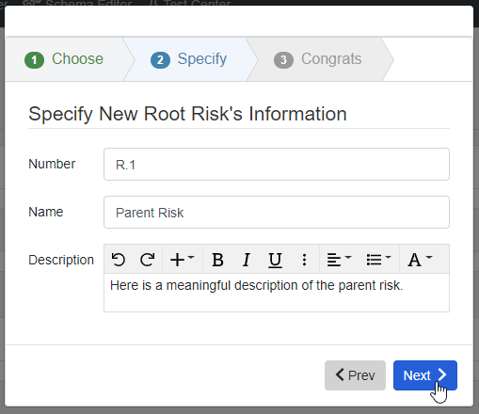Focus the Number field containing R.1
Image resolution: width=479 pixels, height=414 pixels.
pos(277,165)
